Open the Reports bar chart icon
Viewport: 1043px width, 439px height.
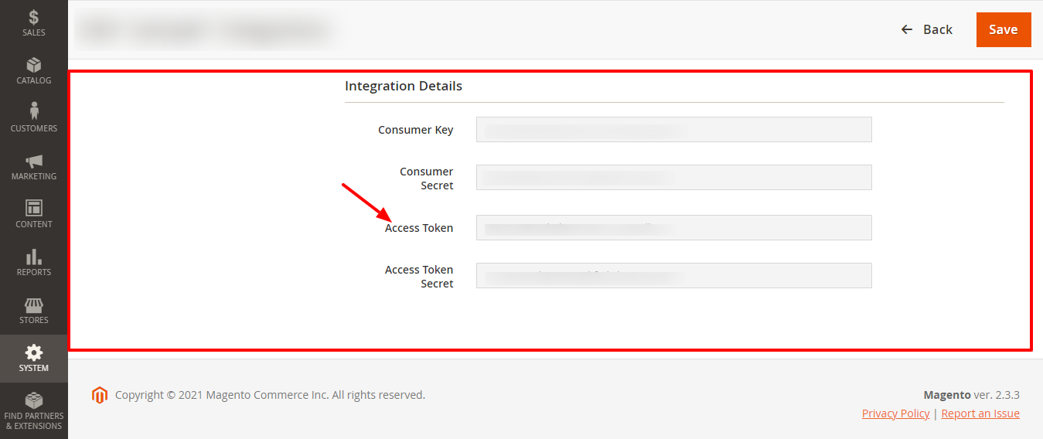point(34,257)
